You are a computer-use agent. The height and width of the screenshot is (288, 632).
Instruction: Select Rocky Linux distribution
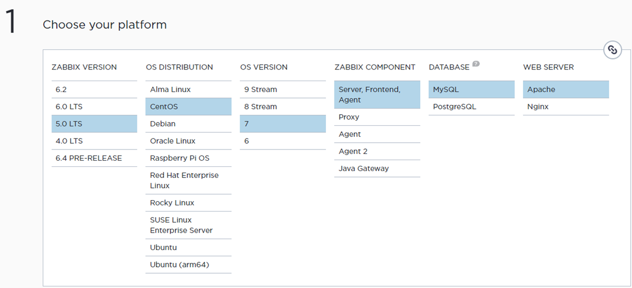(189, 203)
